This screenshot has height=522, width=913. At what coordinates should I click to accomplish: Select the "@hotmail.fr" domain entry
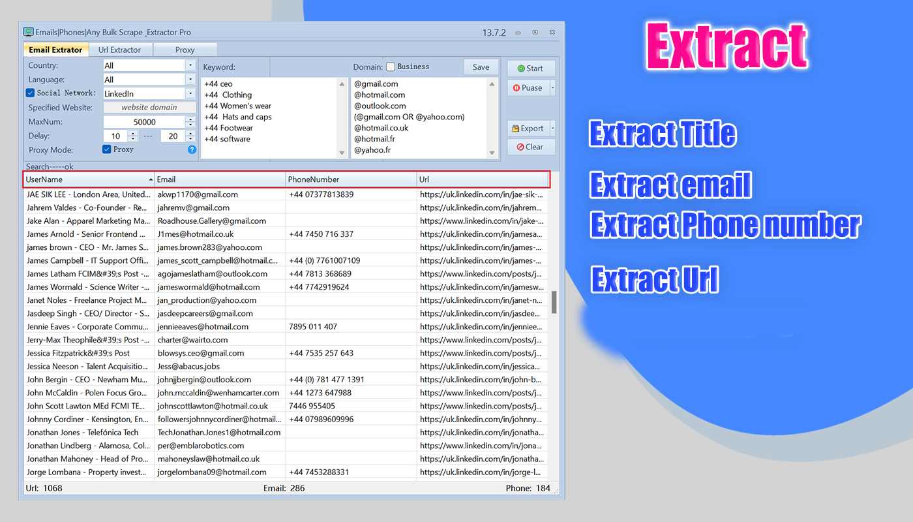point(374,140)
